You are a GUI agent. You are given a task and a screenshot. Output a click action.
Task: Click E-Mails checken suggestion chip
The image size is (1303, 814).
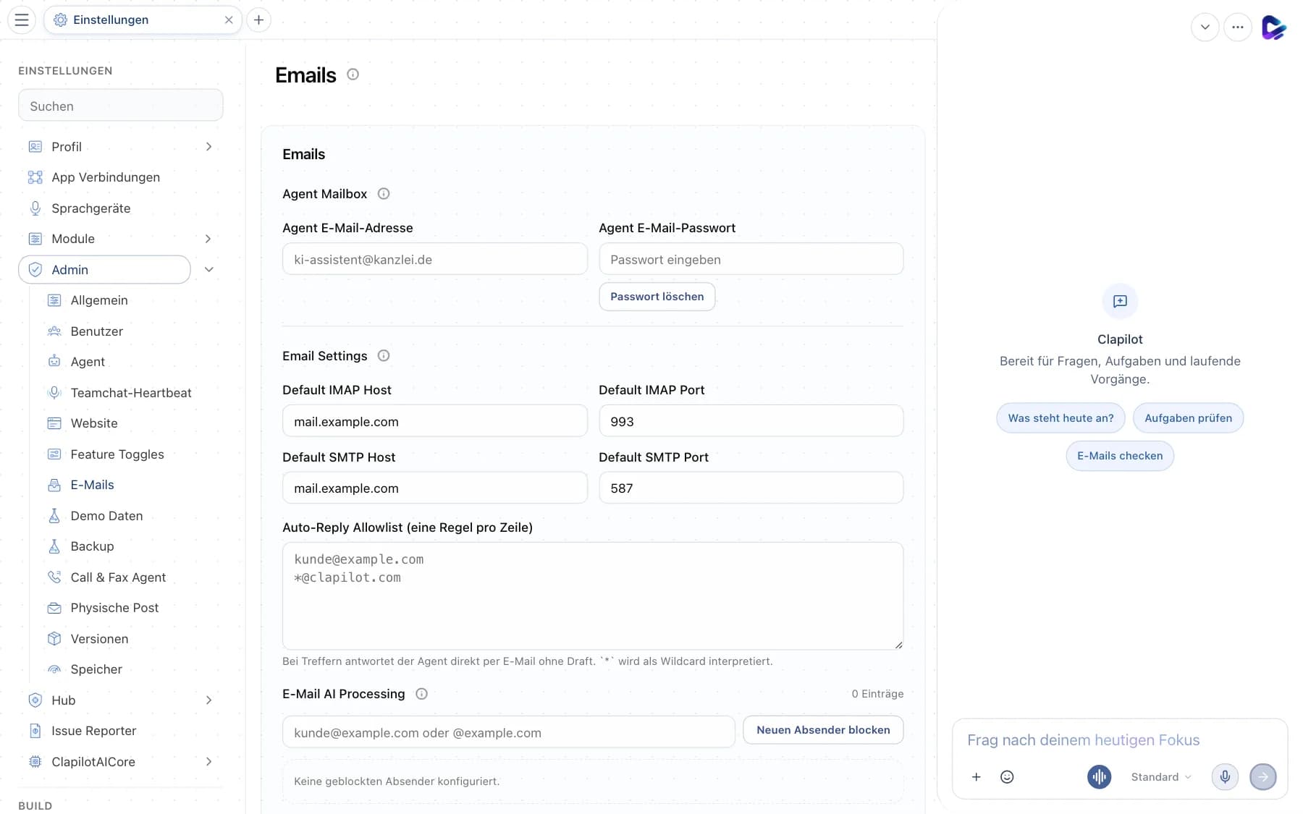point(1120,456)
